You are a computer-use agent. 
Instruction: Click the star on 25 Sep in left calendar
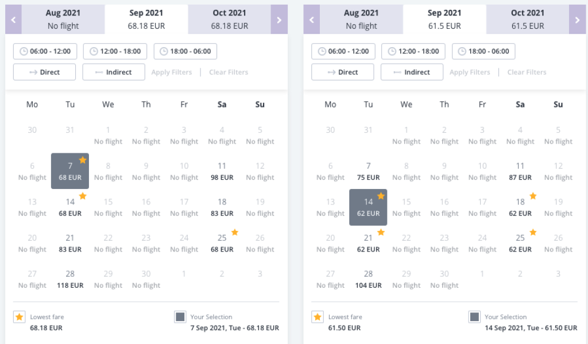point(234,233)
